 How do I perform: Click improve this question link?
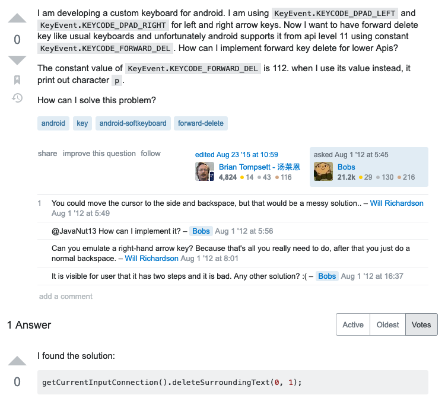99,153
